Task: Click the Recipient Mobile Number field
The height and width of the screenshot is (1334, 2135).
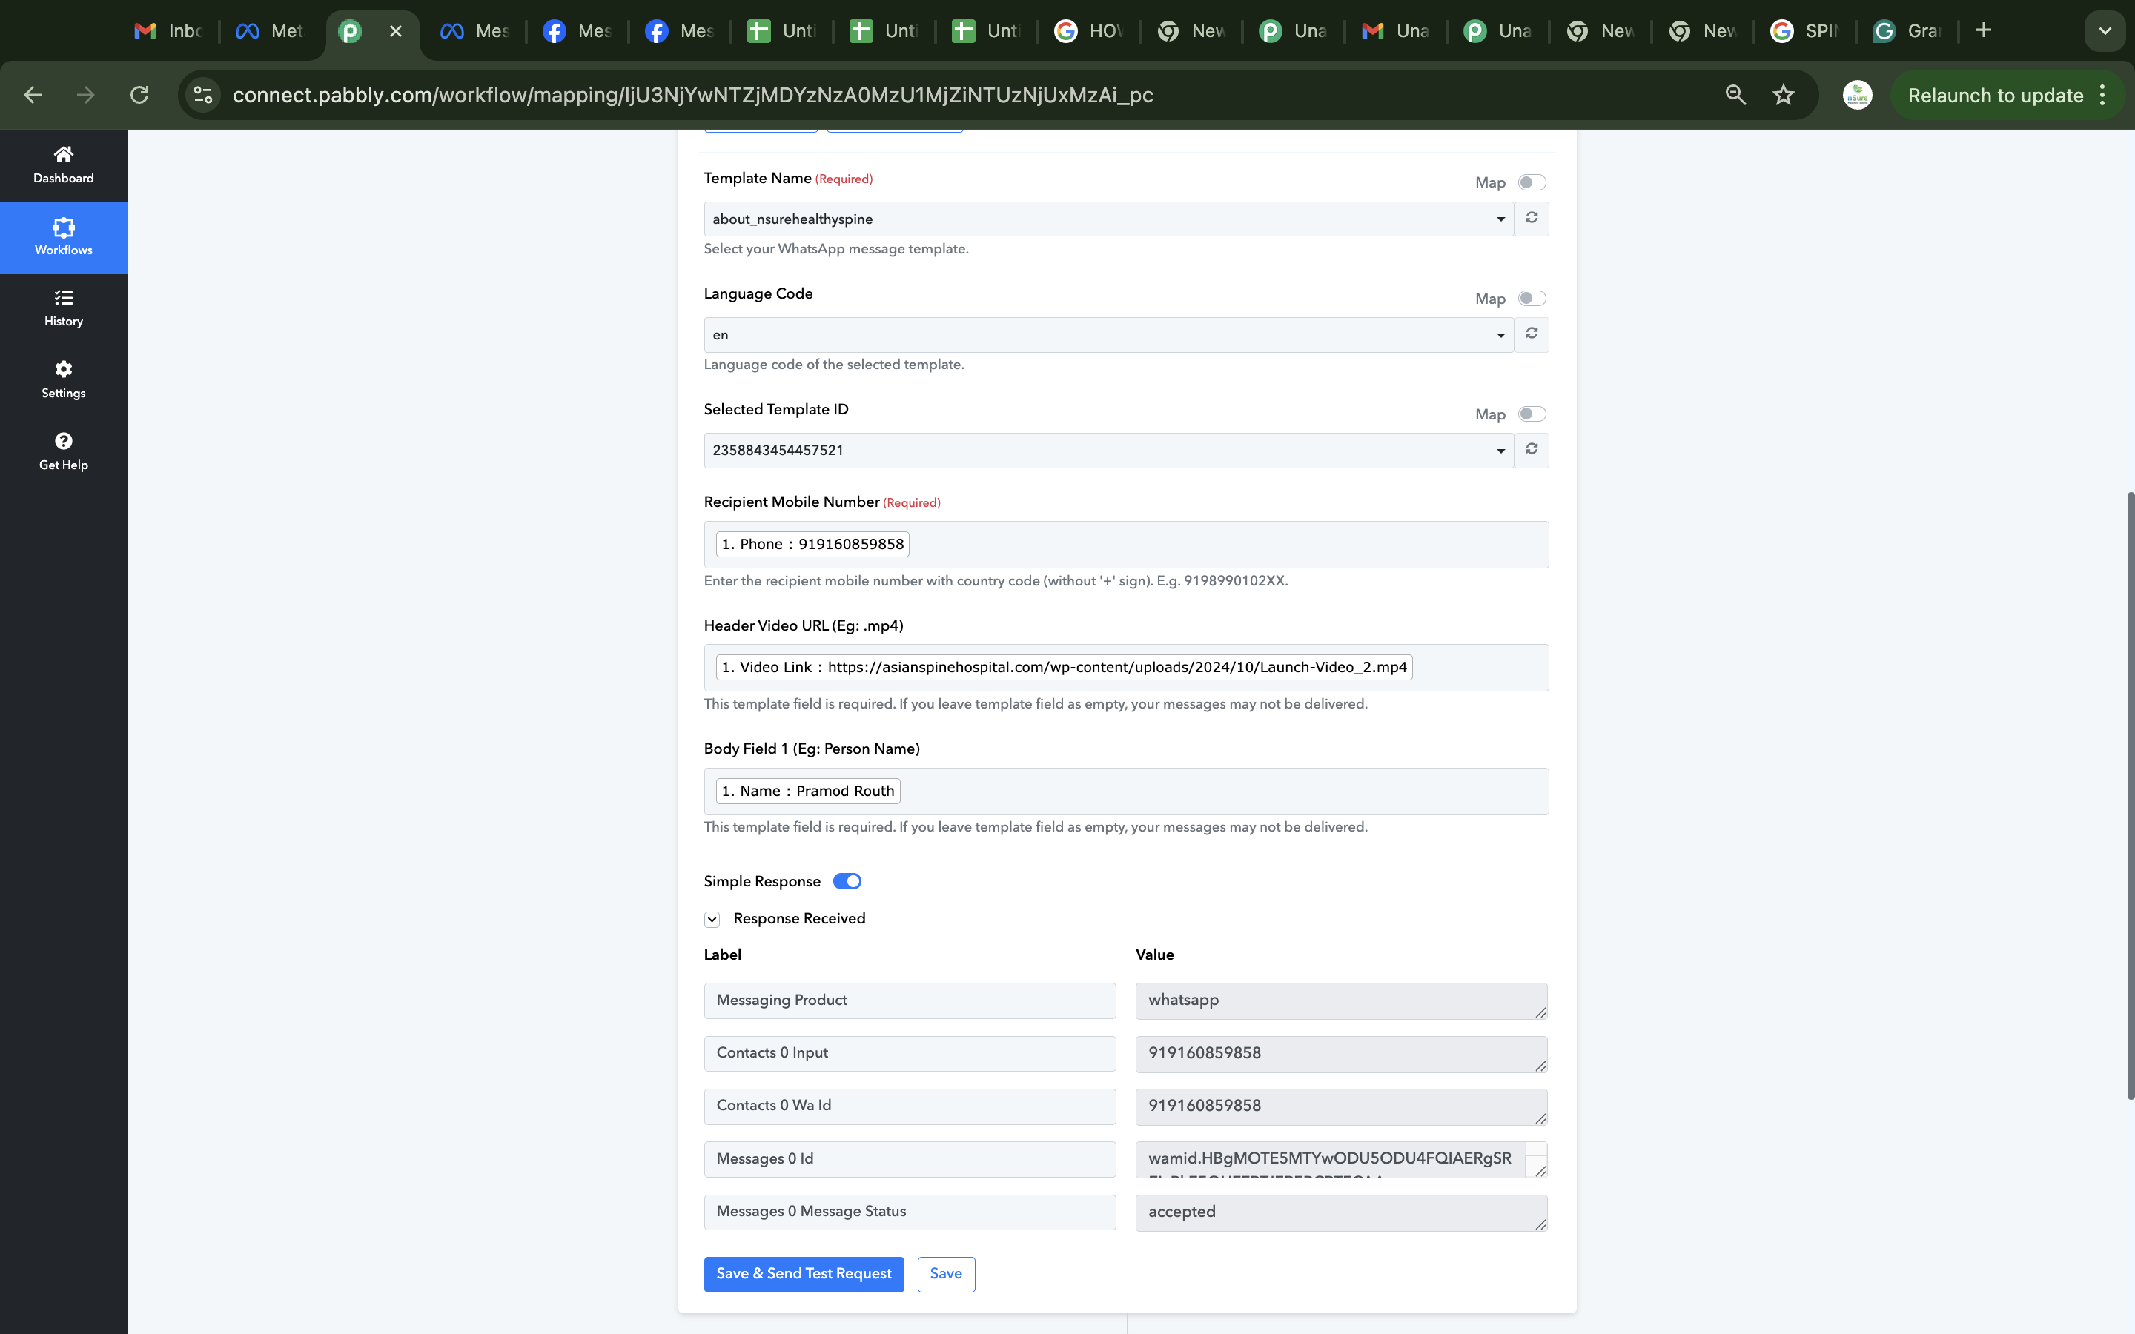Action: 1126,545
